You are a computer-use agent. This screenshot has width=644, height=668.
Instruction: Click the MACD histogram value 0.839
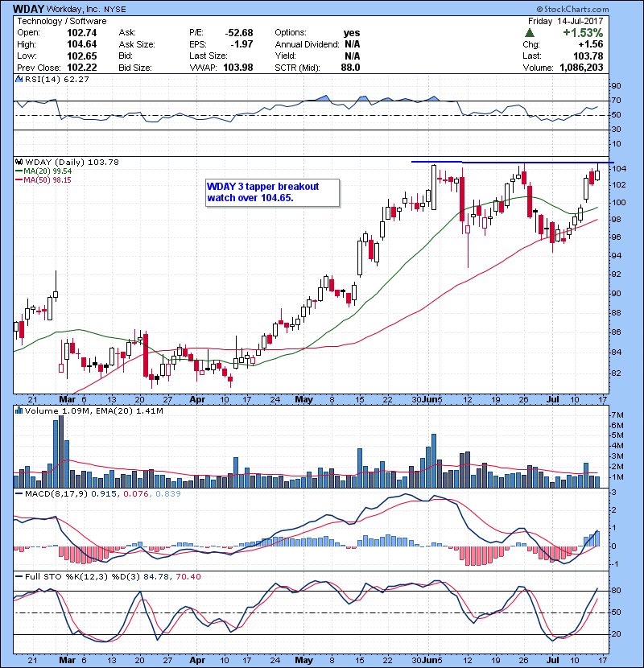168,494
